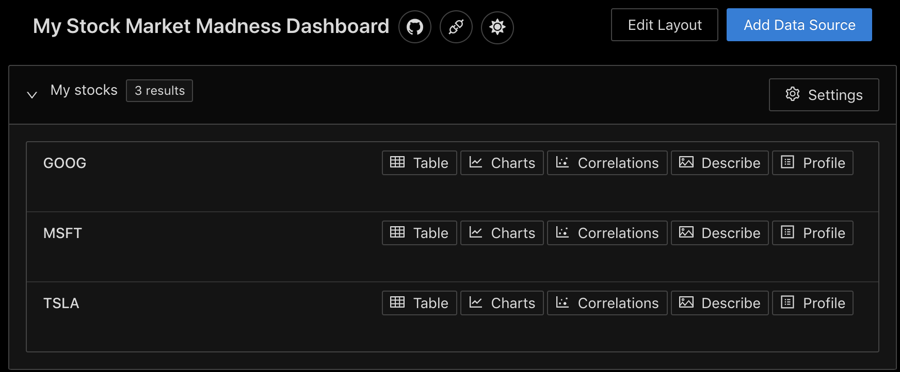Click the 3 results badge
Screen dimensions: 900x372
159,91
